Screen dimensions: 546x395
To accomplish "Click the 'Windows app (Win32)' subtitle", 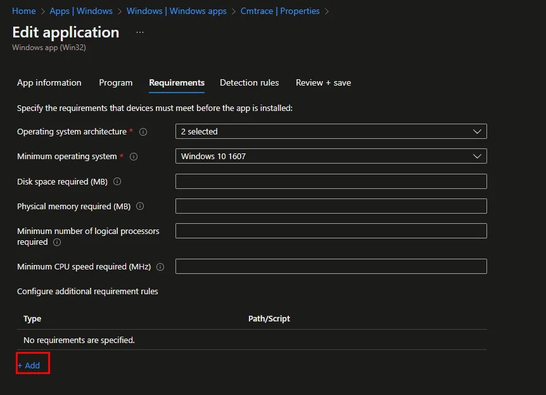I will click(49, 48).
